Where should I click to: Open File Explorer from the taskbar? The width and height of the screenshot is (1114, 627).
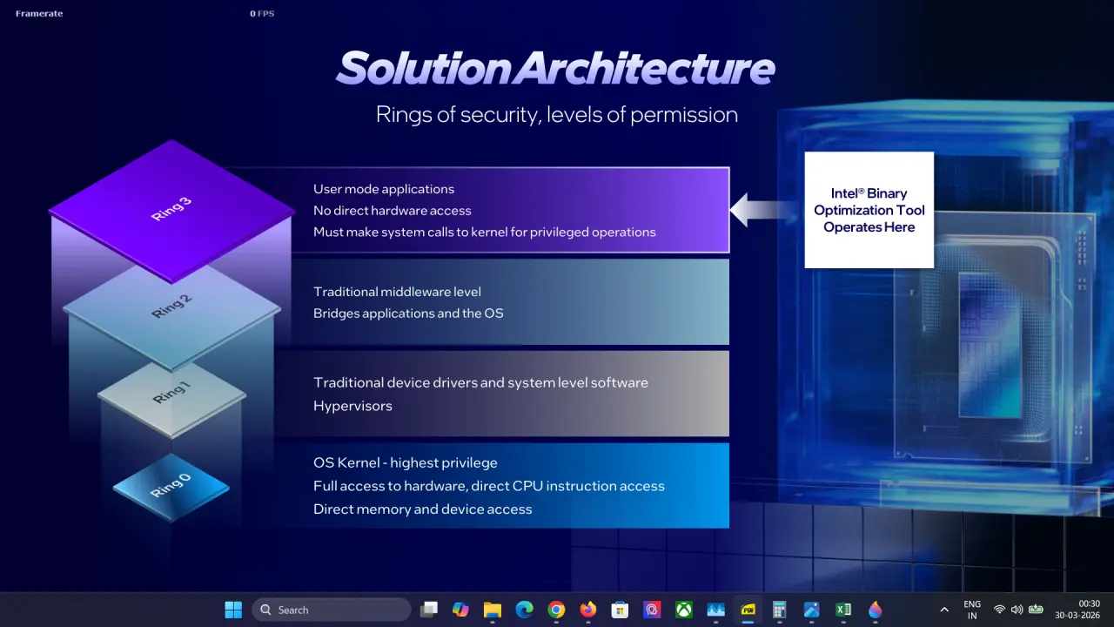[x=493, y=610]
